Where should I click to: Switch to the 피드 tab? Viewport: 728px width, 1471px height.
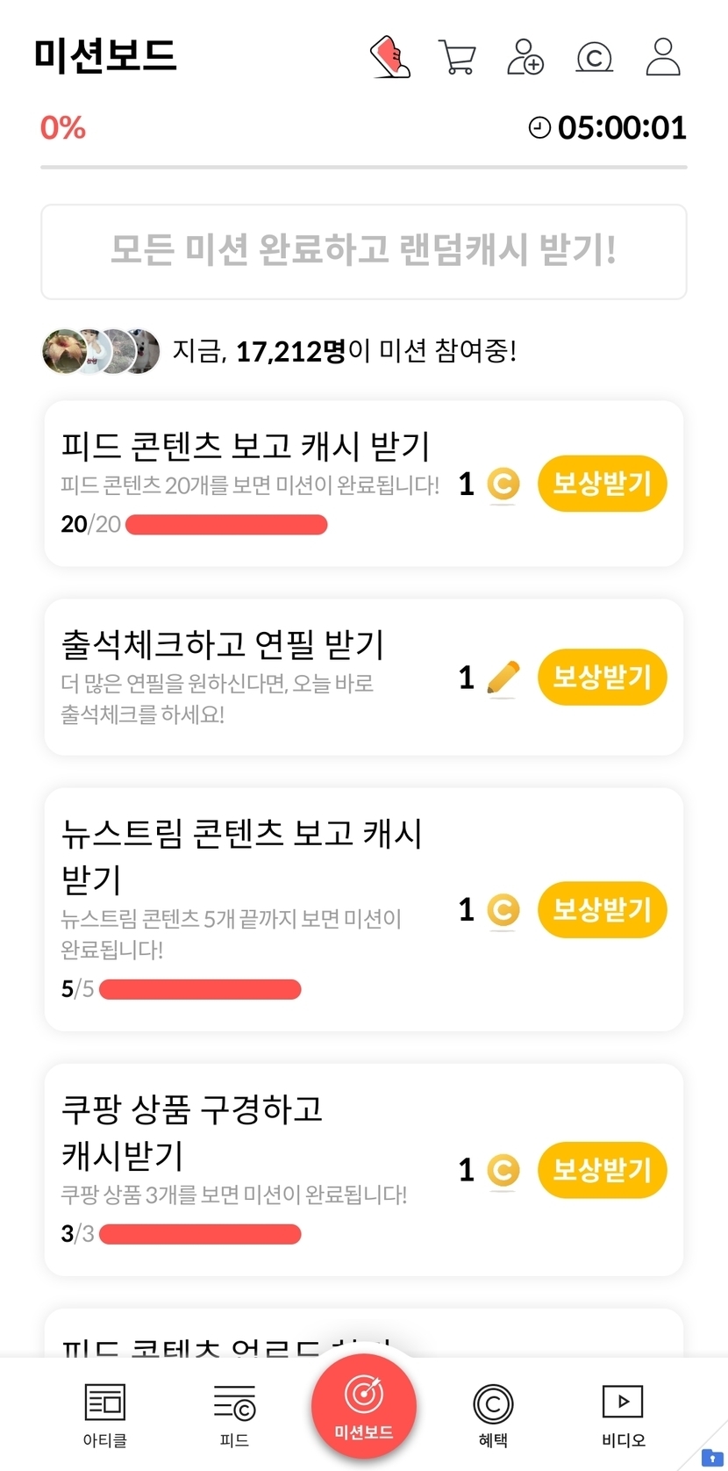coord(234,1413)
